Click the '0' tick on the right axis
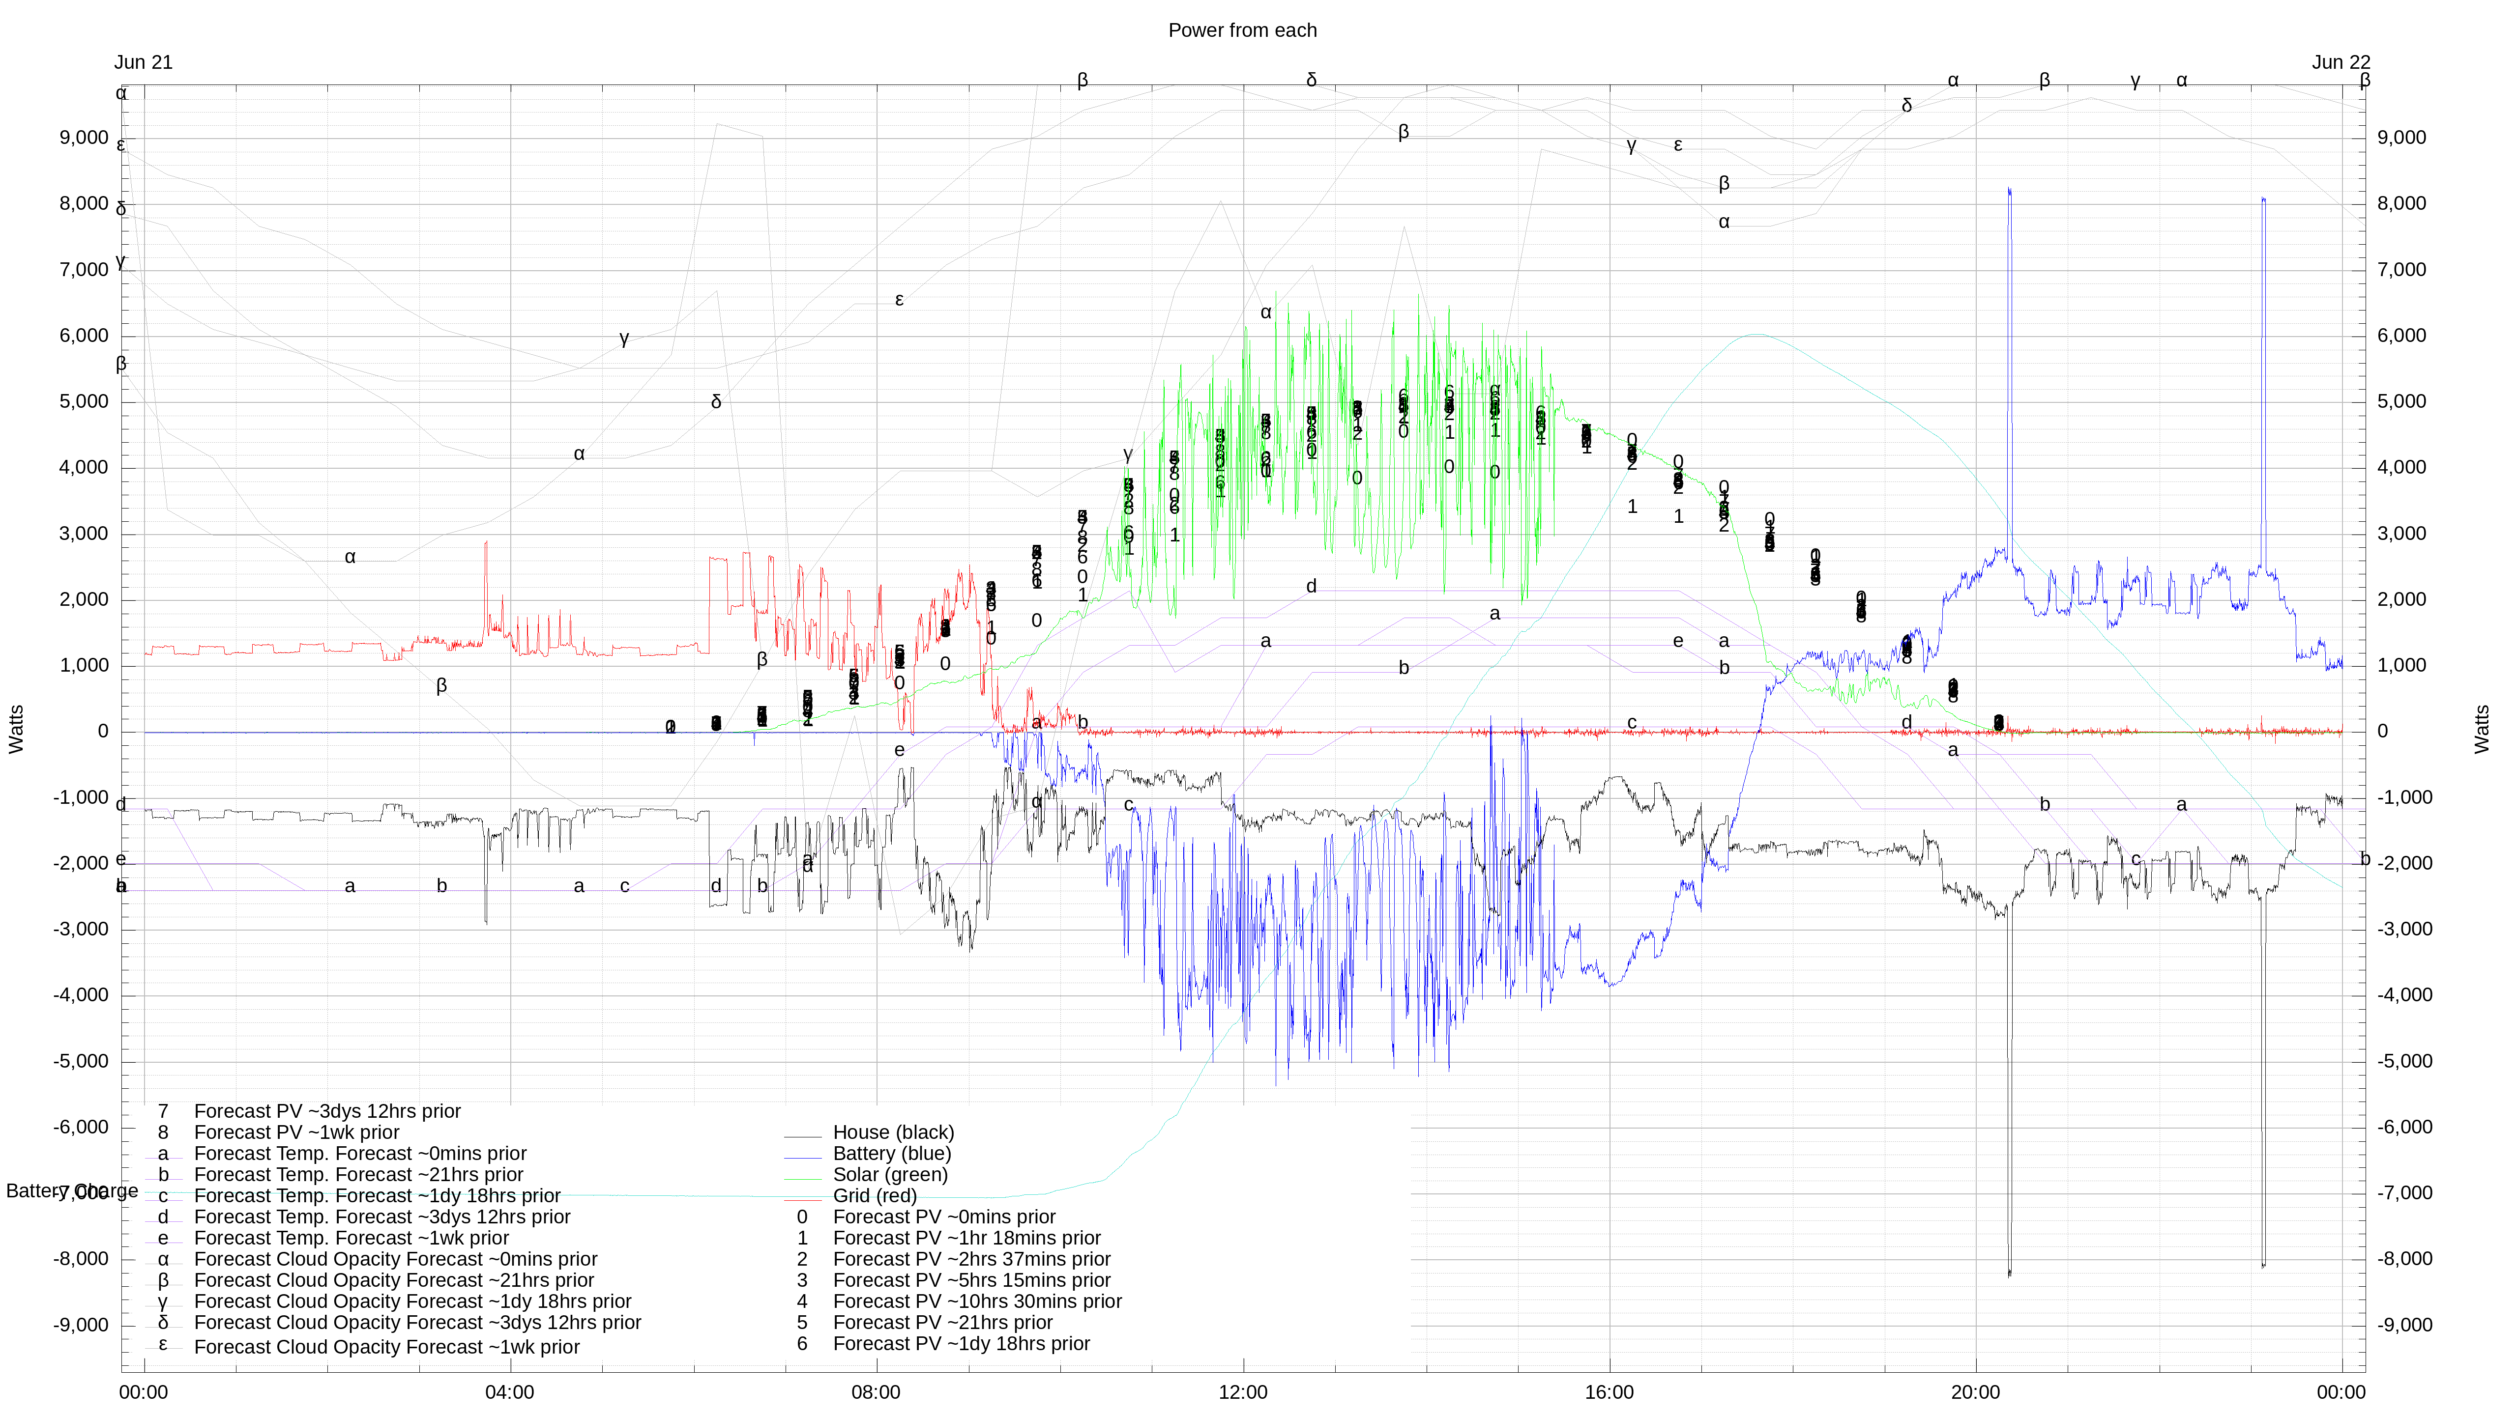The width and height of the screenshot is (2517, 1415). 2383,732
